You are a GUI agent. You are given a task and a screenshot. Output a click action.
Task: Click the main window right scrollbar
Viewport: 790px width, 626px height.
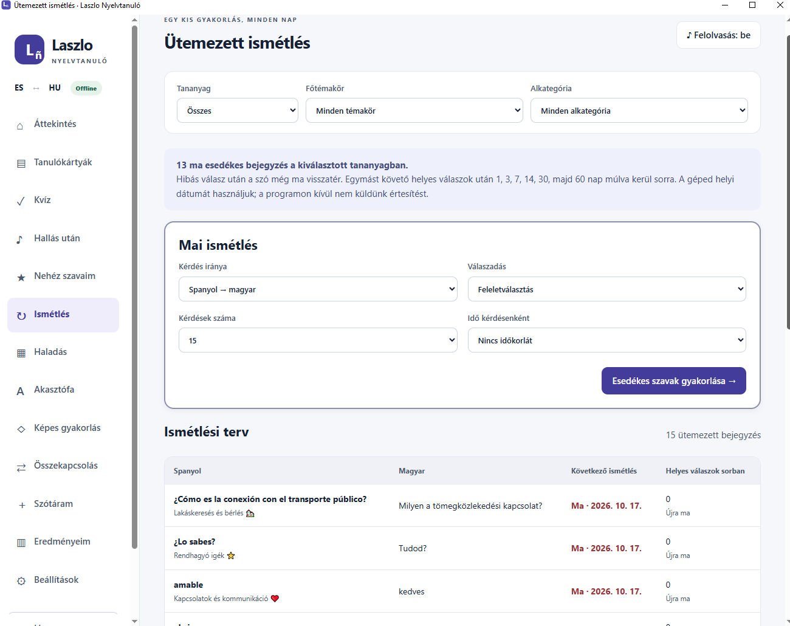coord(788,182)
